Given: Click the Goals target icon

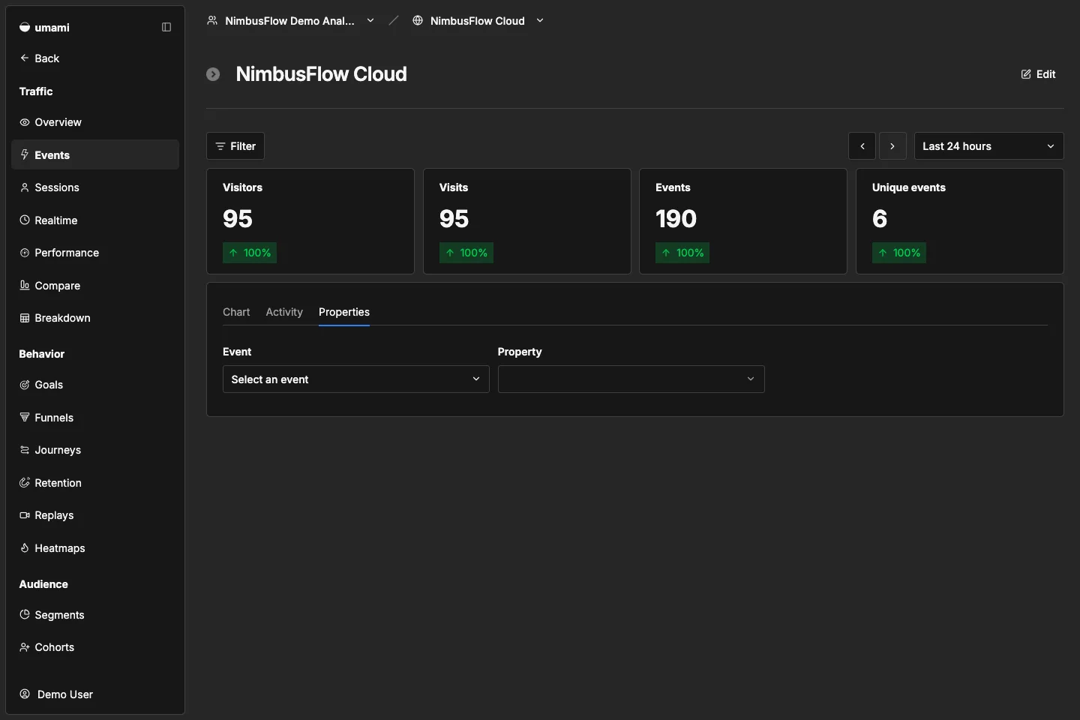Looking at the screenshot, I should coord(25,385).
